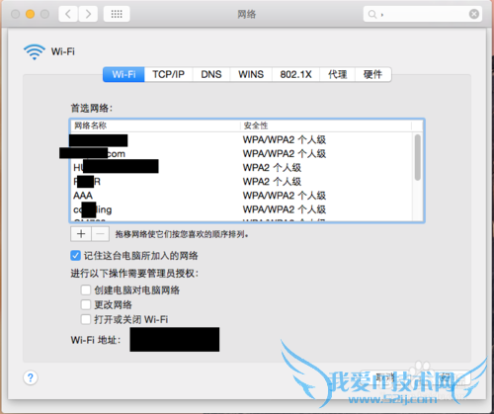Click the magnifying glass search icon
494x414 pixels.
(x=372, y=14)
